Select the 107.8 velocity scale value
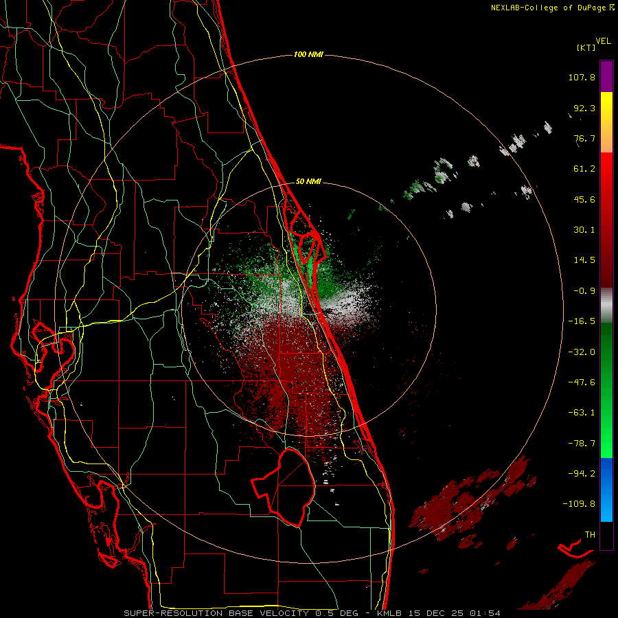The width and height of the screenshot is (618, 618). point(582,77)
